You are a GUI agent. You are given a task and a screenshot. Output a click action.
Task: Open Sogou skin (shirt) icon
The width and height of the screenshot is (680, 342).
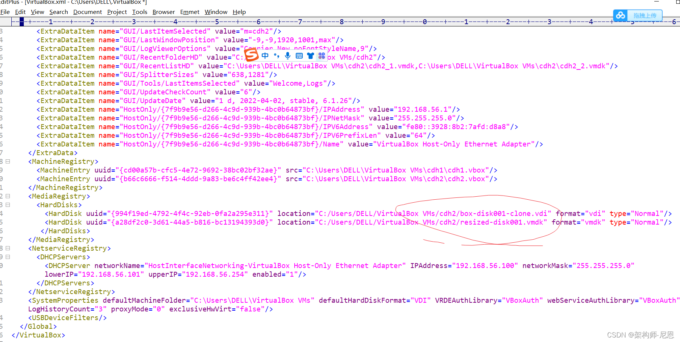[x=311, y=56]
